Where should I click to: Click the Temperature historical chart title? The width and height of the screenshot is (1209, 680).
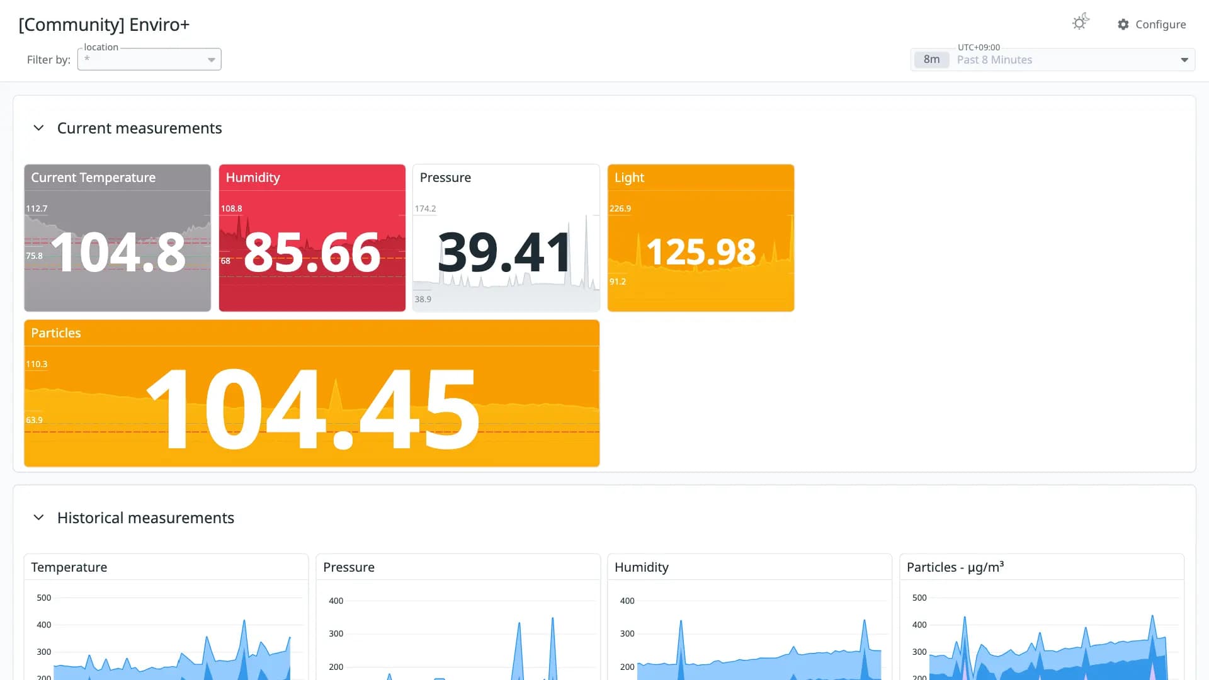click(69, 567)
